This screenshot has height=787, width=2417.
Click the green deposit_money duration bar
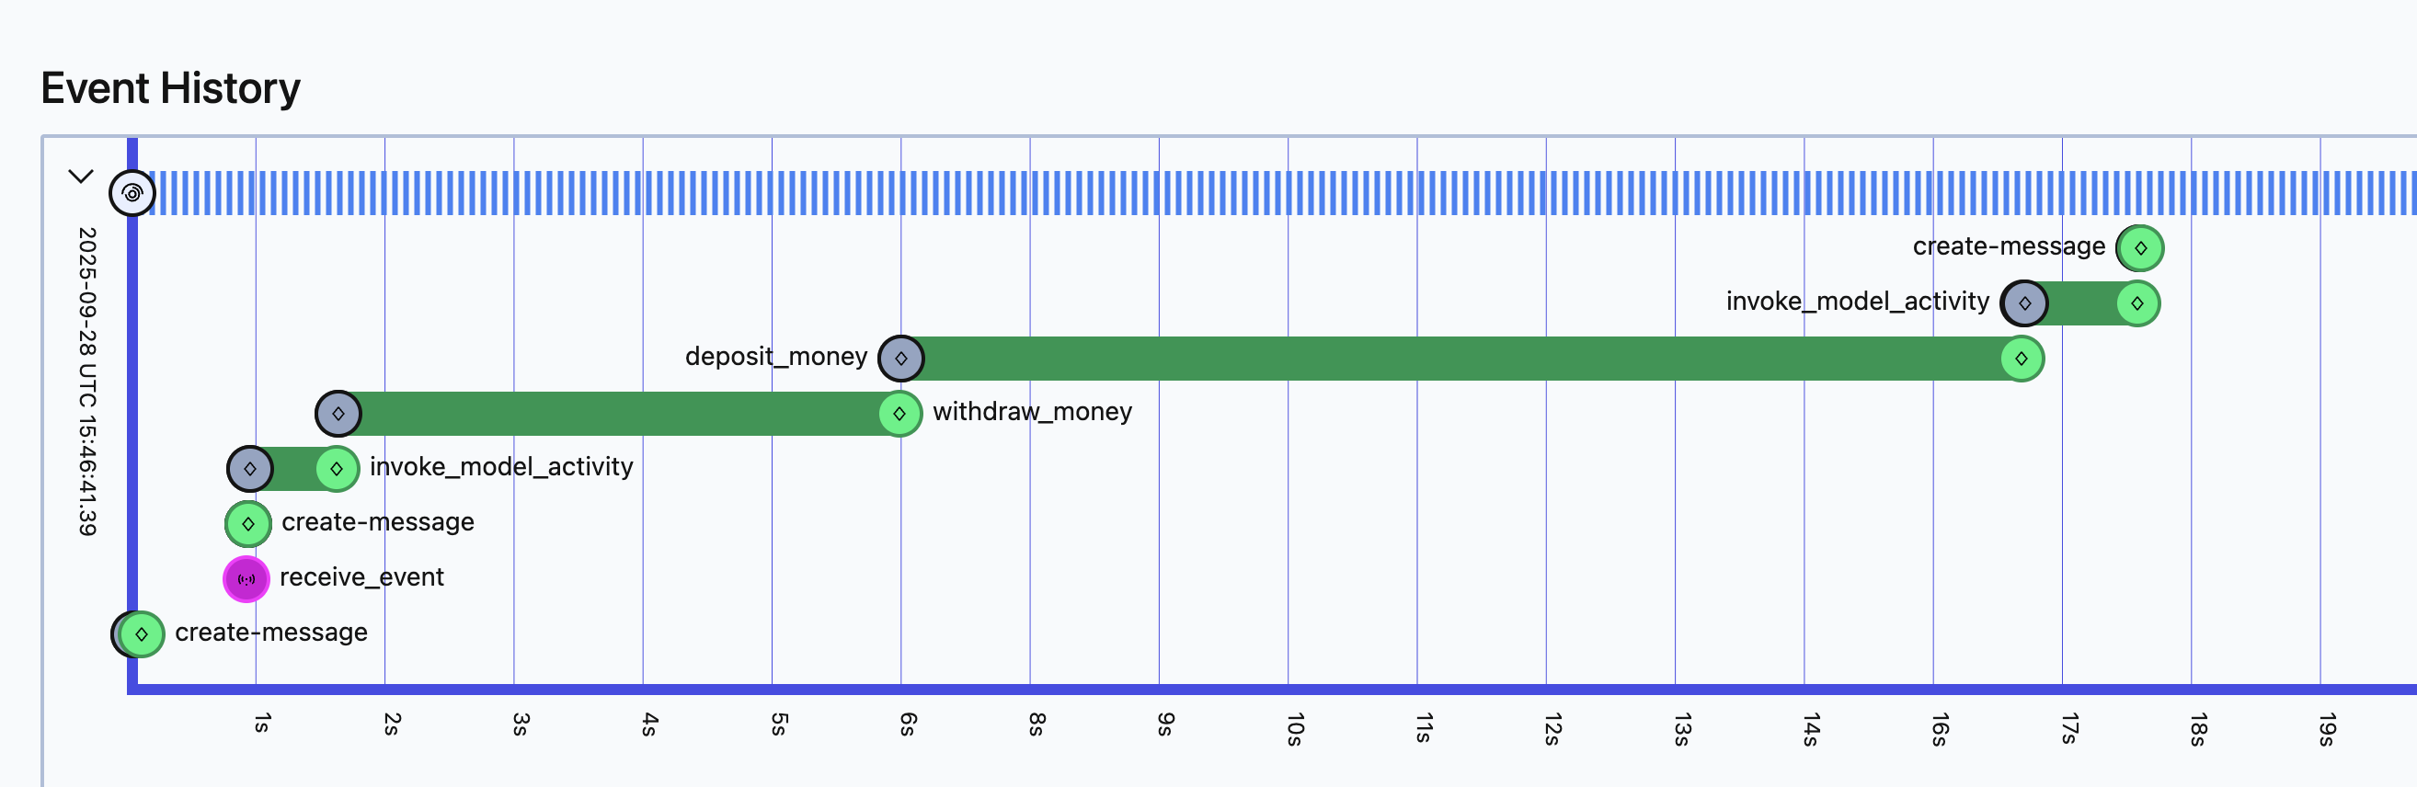click(x=1454, y=359)
